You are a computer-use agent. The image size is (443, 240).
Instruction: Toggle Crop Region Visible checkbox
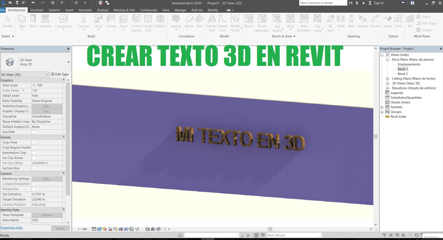tap(34, 148)
